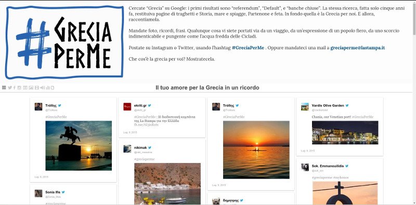This screenshot has width=416, height=205.
Task: Open Sonia Ifis profile name
Action: [53, 193]
